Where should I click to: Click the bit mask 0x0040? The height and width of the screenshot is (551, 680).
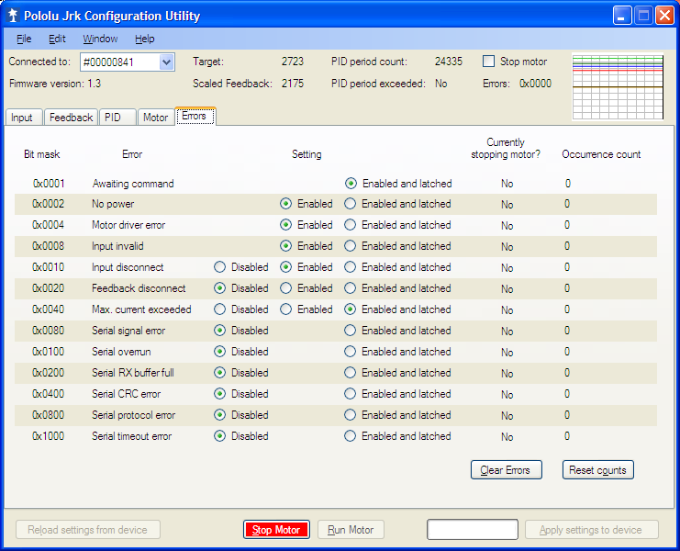pyautogui.click(x=48, y=309)
